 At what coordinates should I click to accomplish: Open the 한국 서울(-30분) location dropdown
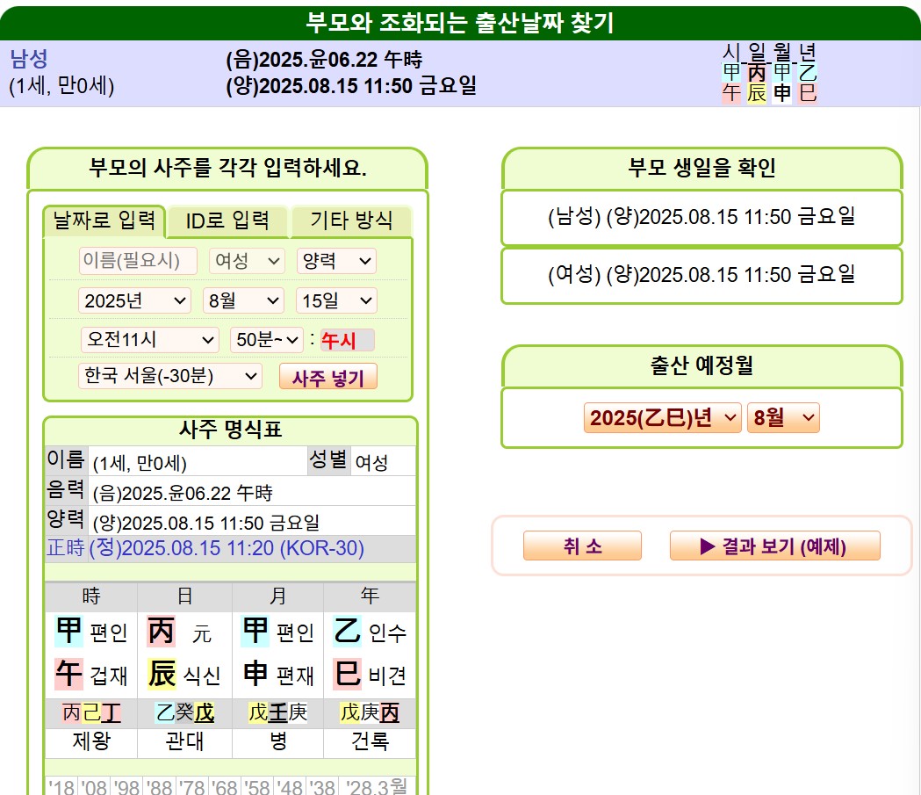[170, 377]
